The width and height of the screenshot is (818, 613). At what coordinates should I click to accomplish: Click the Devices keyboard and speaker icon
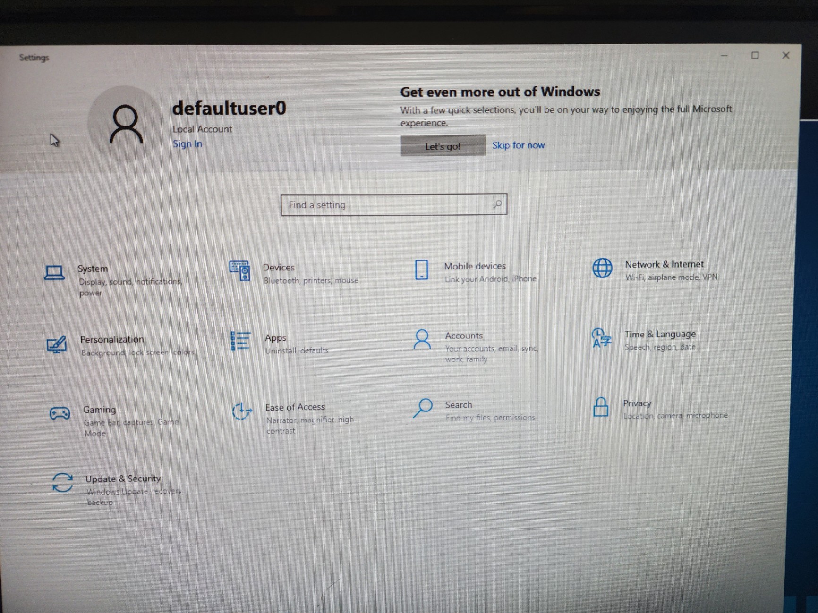[239, 271]
